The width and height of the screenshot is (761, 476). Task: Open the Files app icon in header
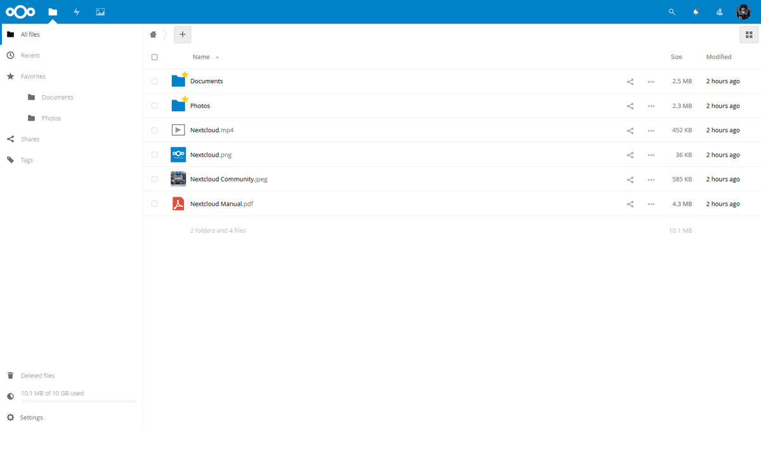click(53, 12)
